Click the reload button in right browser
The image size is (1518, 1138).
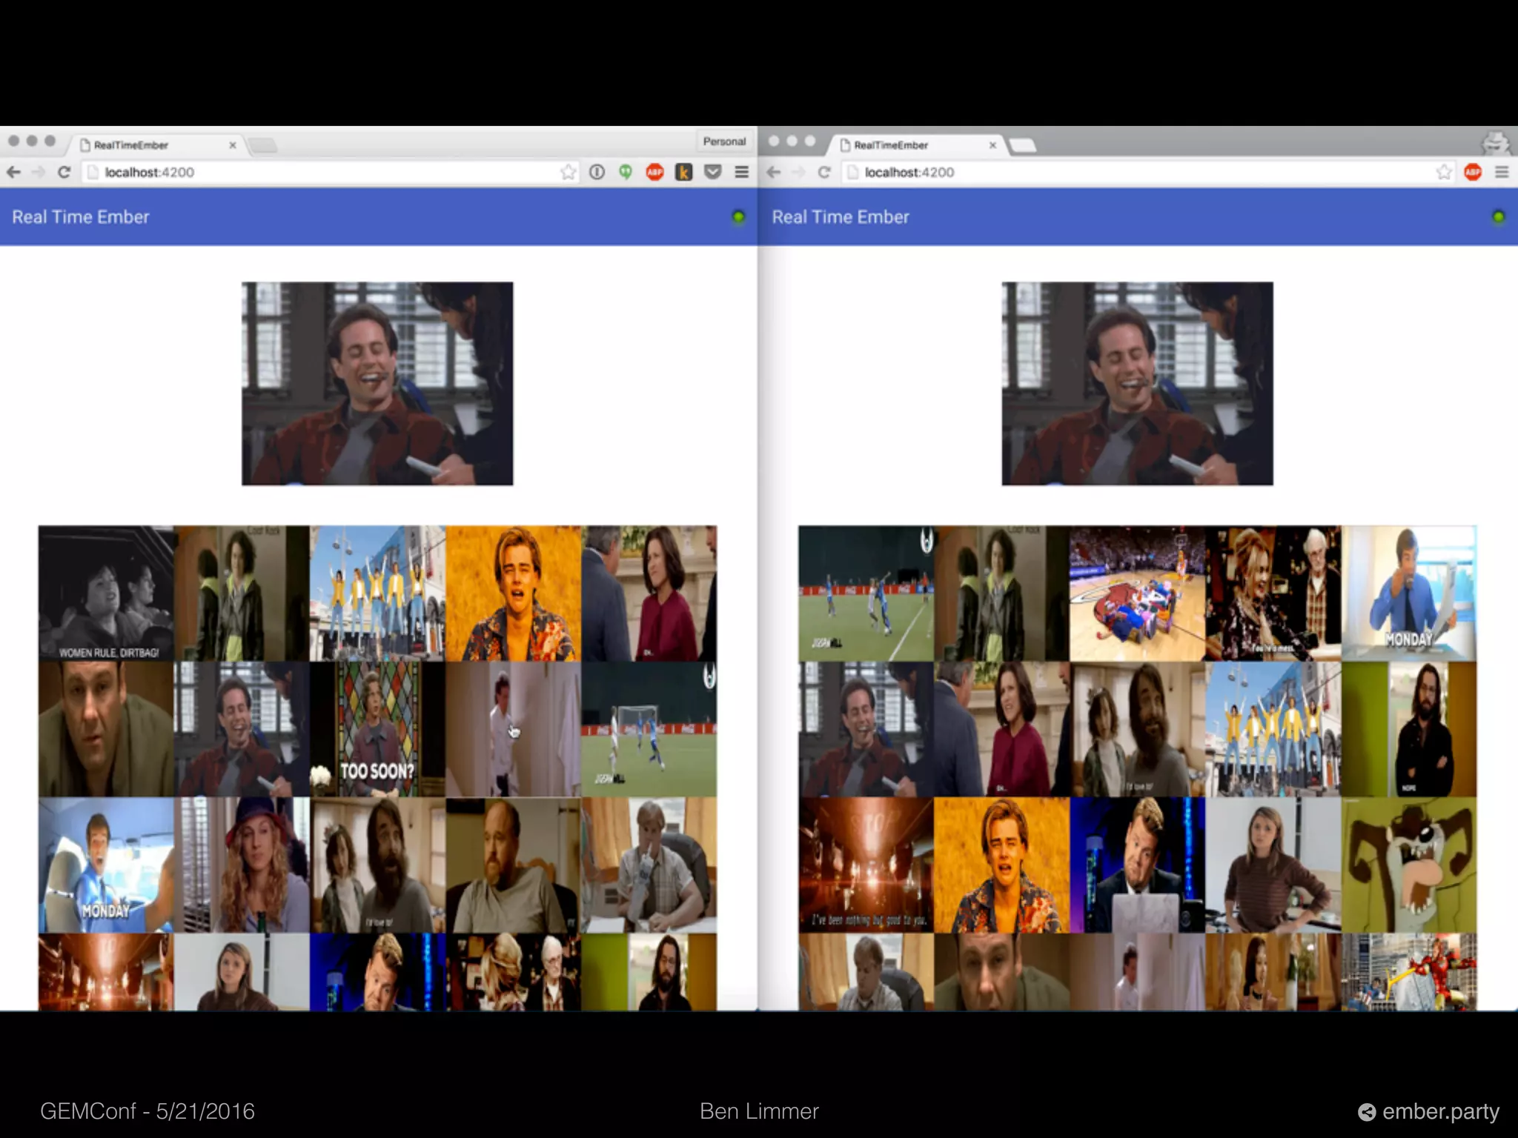coord(824,173)
